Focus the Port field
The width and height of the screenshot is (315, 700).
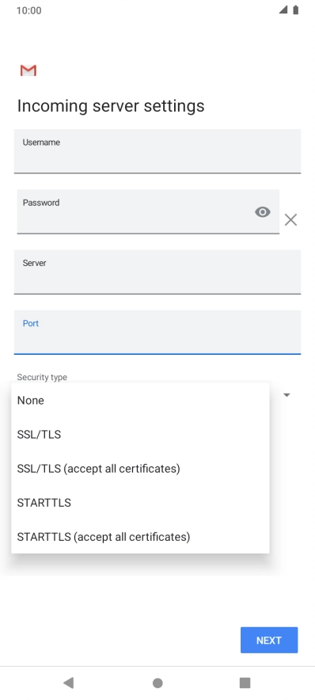point(157,332)
